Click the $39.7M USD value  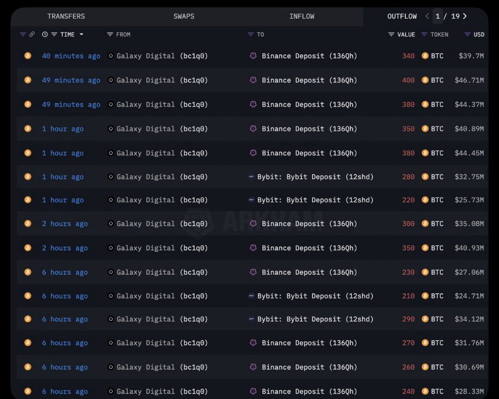[x=471, y=56]
